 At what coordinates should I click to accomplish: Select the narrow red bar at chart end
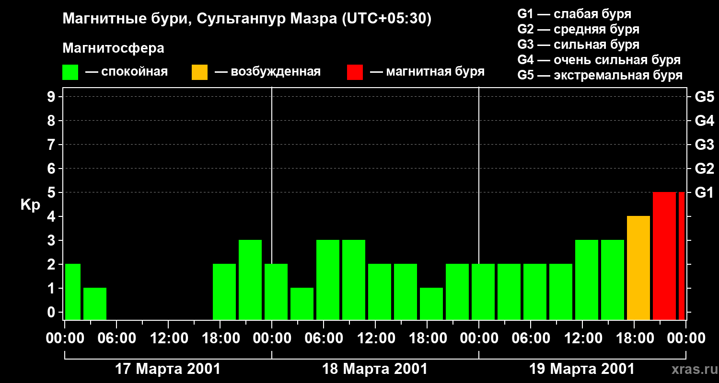[x=682, y=256]
